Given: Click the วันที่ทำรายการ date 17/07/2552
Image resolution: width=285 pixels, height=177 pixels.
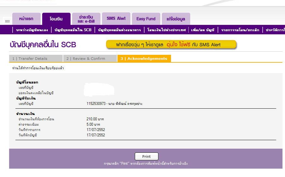Looking at the screenshot, I should pos(96,130).
